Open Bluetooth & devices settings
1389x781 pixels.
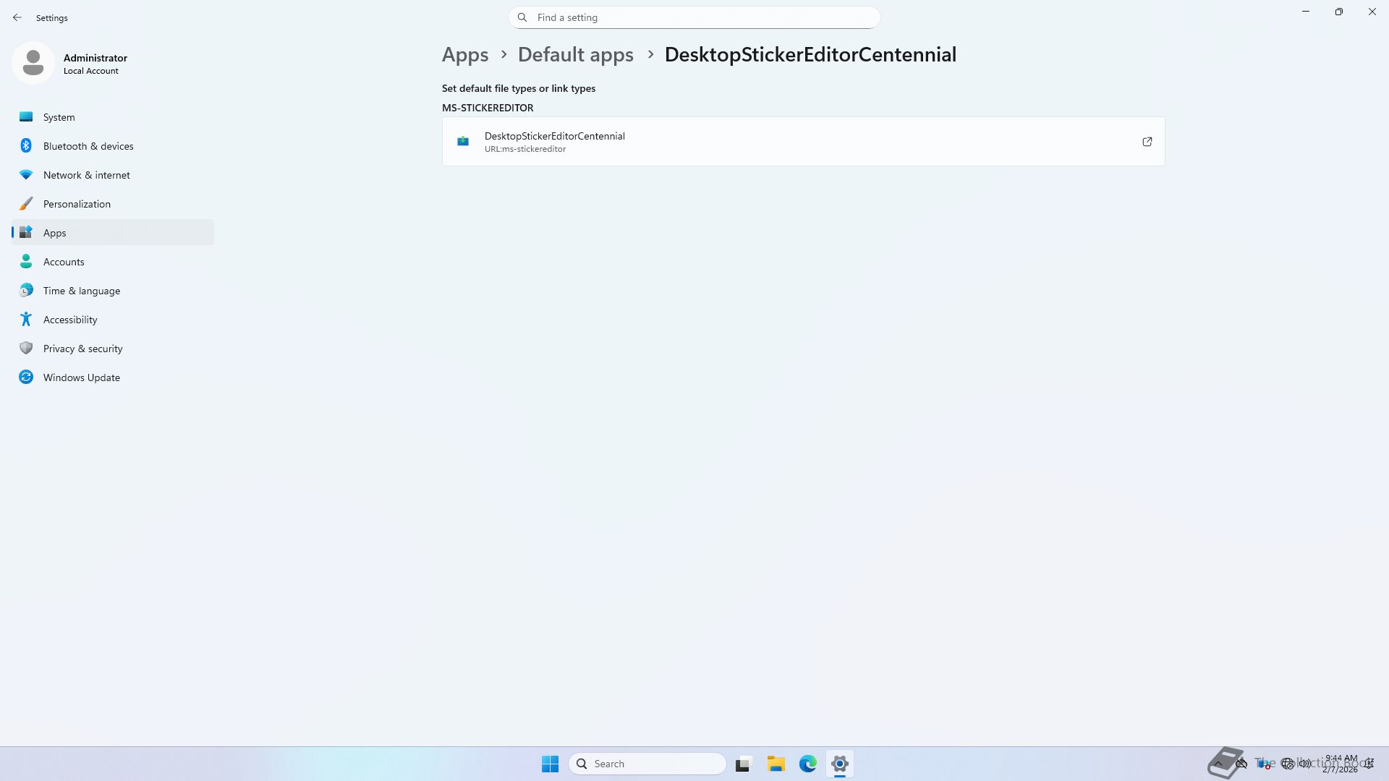click(88, 146)
